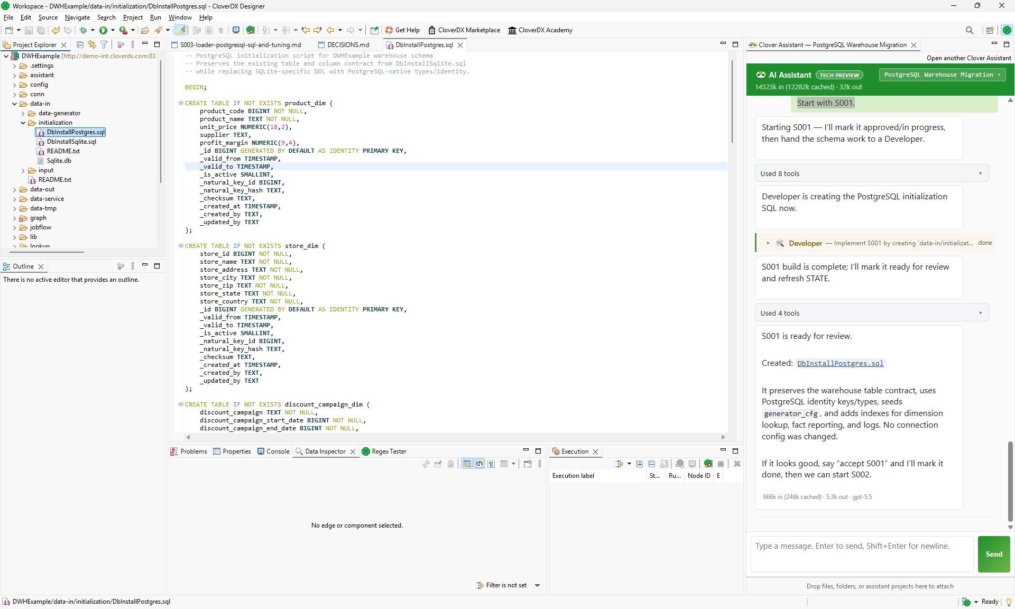Click the search magnifier icon at top right
Viewport: 1015px width, 609px height.
(x=970, y=30)
